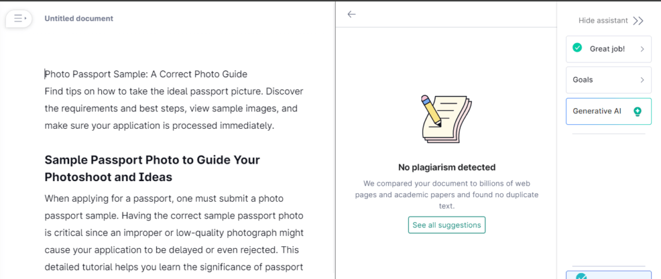This screenshot has width=661, height=279.
Task: Click the Photo Passport Sample title line
Action: [x=146, y=74]
